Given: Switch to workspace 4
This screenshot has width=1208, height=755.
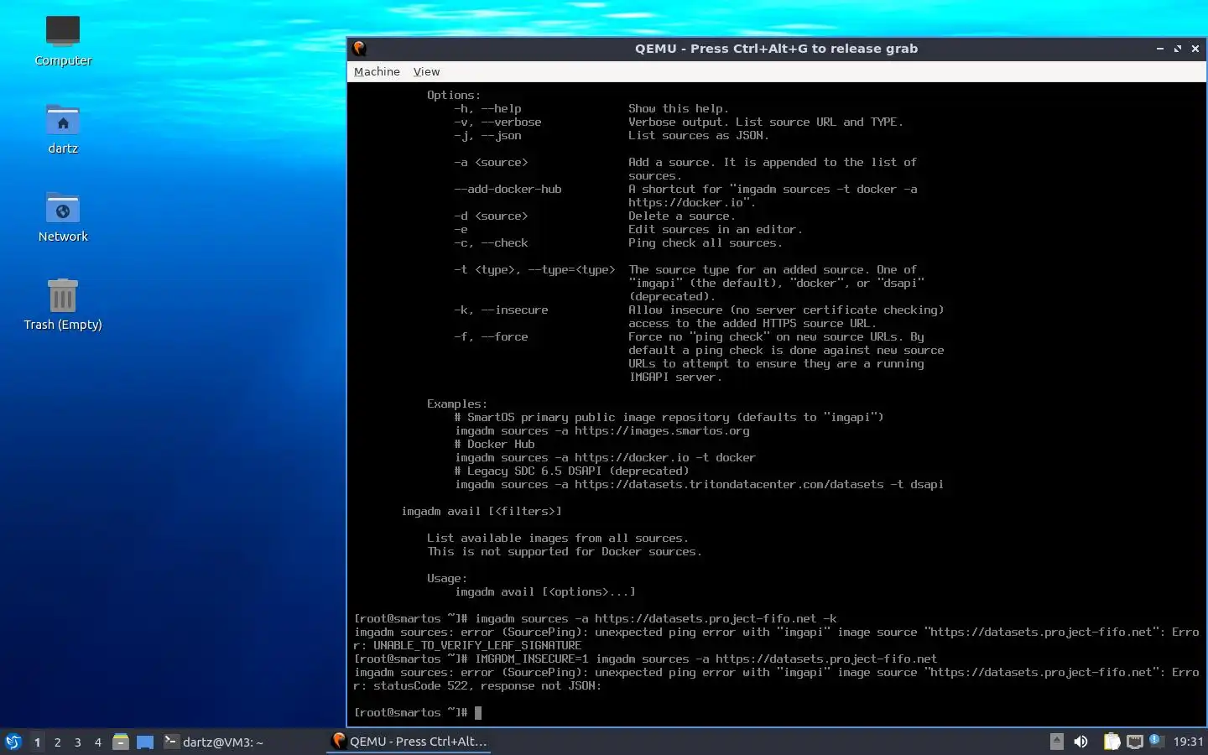Looking at the screenshot, I should tap(97, 742).
